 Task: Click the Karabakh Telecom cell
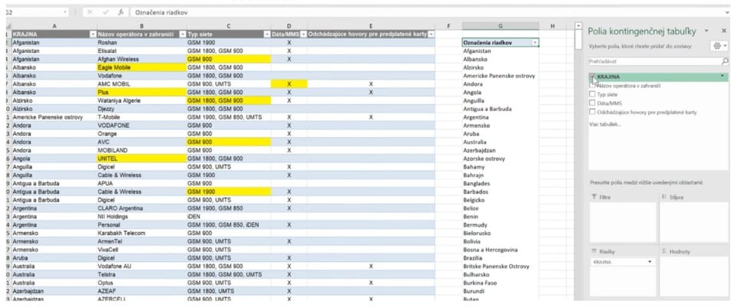coord(142,233)
